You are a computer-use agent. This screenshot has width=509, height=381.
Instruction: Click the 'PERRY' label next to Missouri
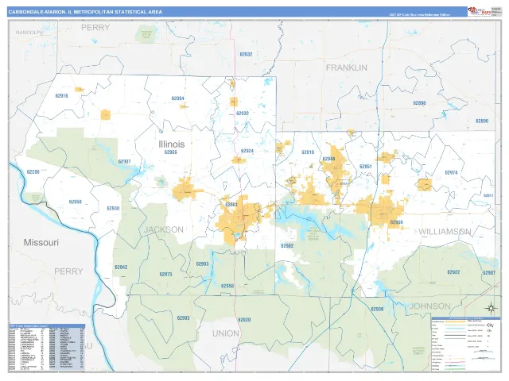[68, 271]
